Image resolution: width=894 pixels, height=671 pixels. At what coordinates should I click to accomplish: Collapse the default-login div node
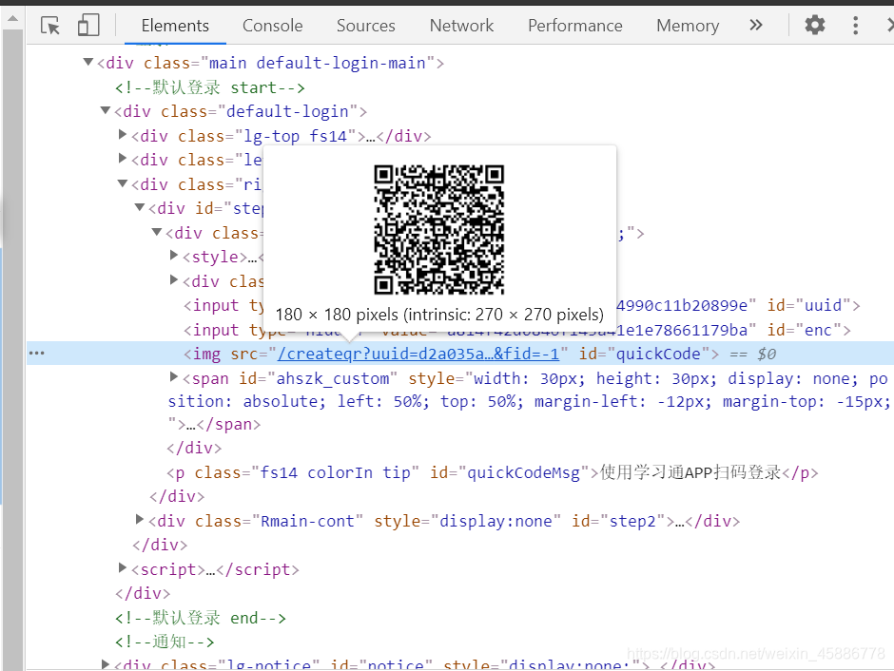[105, 110]
